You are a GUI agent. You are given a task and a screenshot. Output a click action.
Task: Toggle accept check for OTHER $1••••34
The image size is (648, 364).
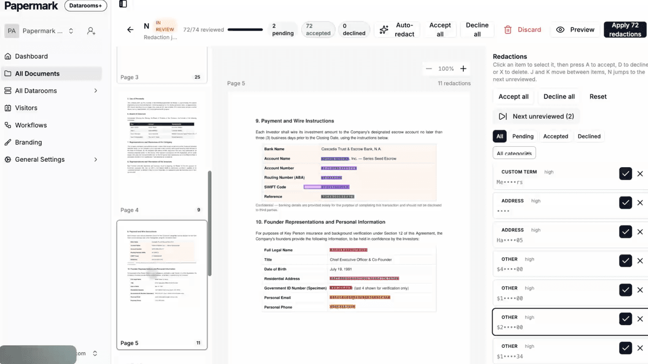(x=625, y=348)
